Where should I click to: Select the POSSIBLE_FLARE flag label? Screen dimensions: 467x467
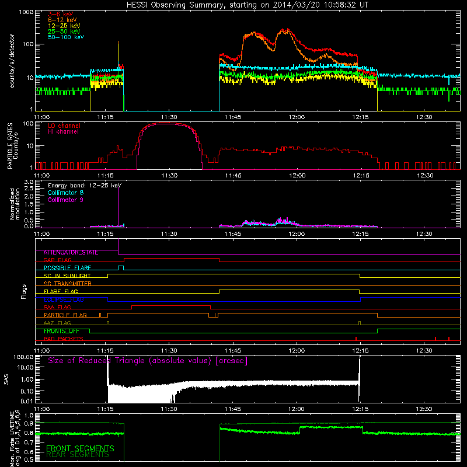tap(67, 268)
